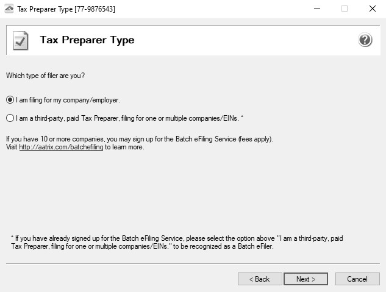This screenshot has height=292, width=386.
Task: Proceed with the Next button
Action: (306, 279)
